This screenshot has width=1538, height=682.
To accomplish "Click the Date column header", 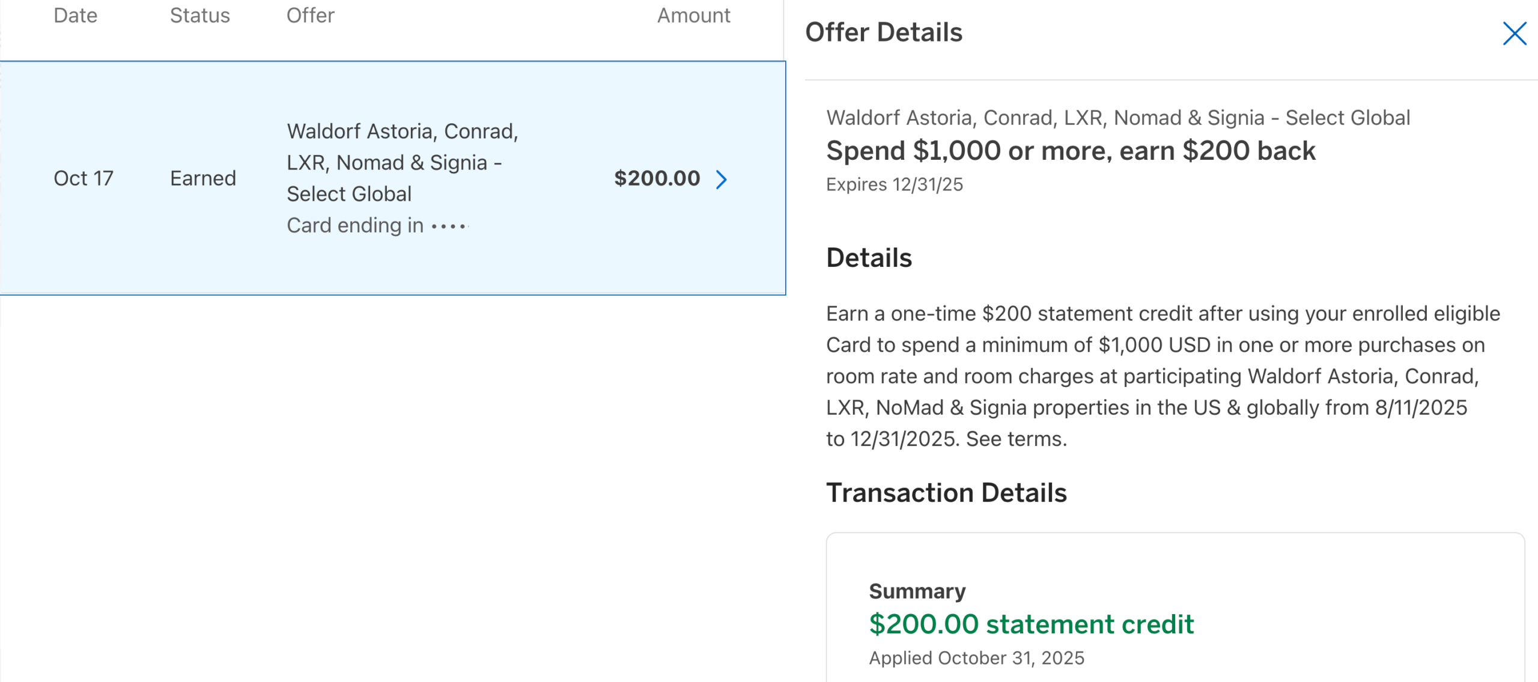I will (75, 15).
